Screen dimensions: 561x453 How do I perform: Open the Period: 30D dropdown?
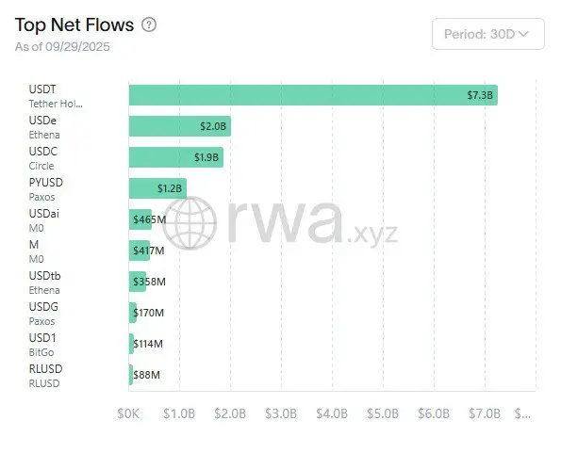[x=488, y=34]
